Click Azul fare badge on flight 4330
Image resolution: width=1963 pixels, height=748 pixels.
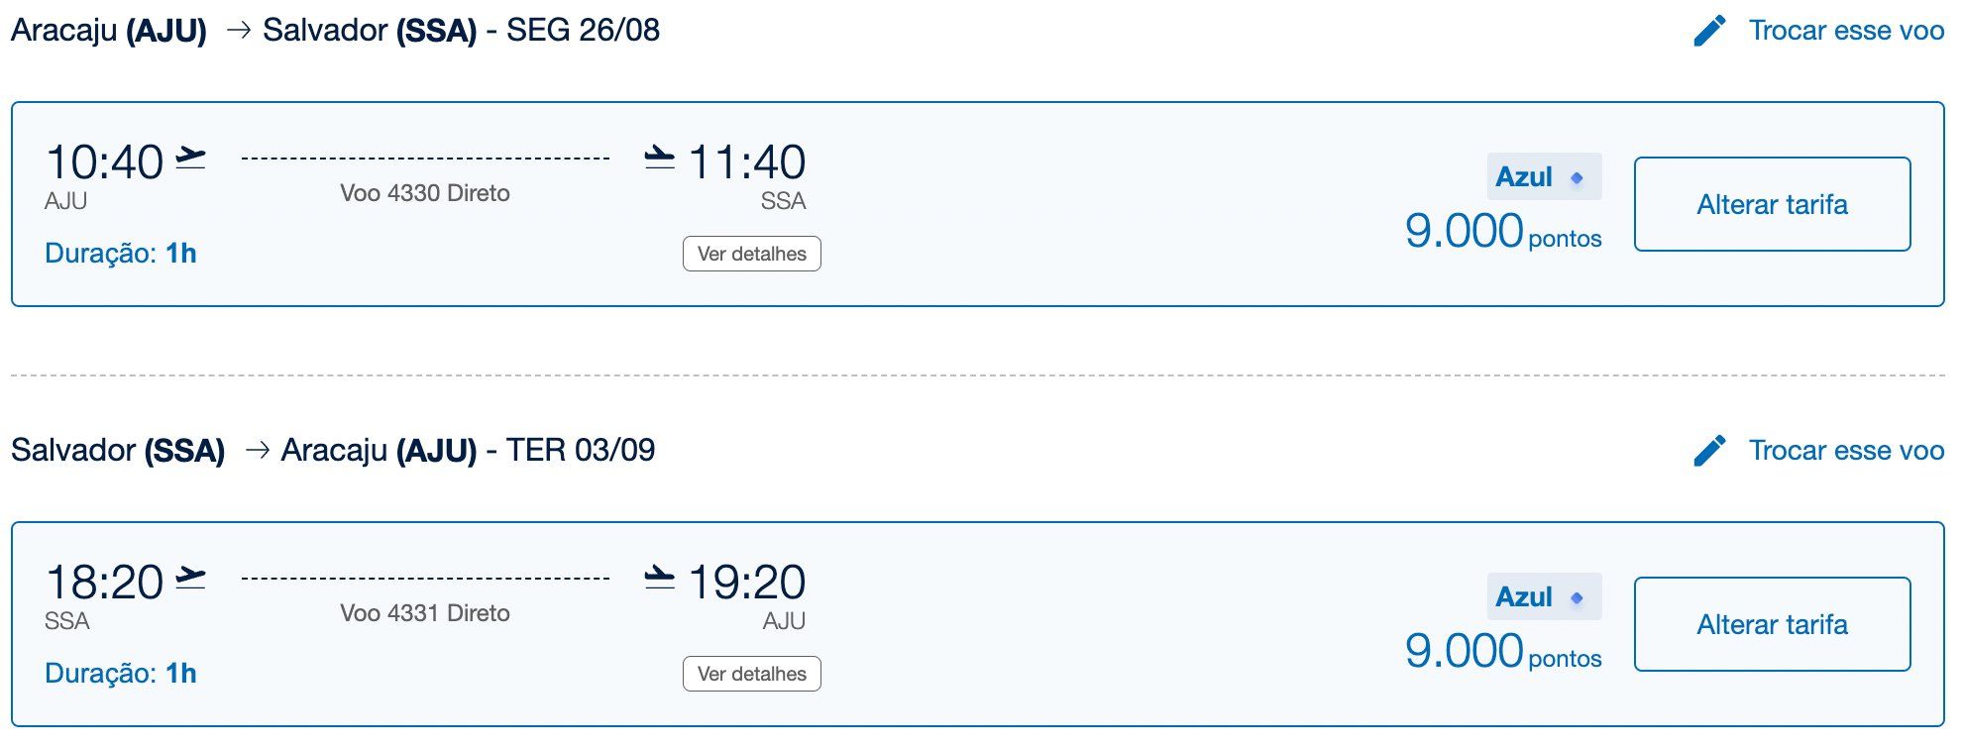pyautogui.click(x=1543, y=177)
